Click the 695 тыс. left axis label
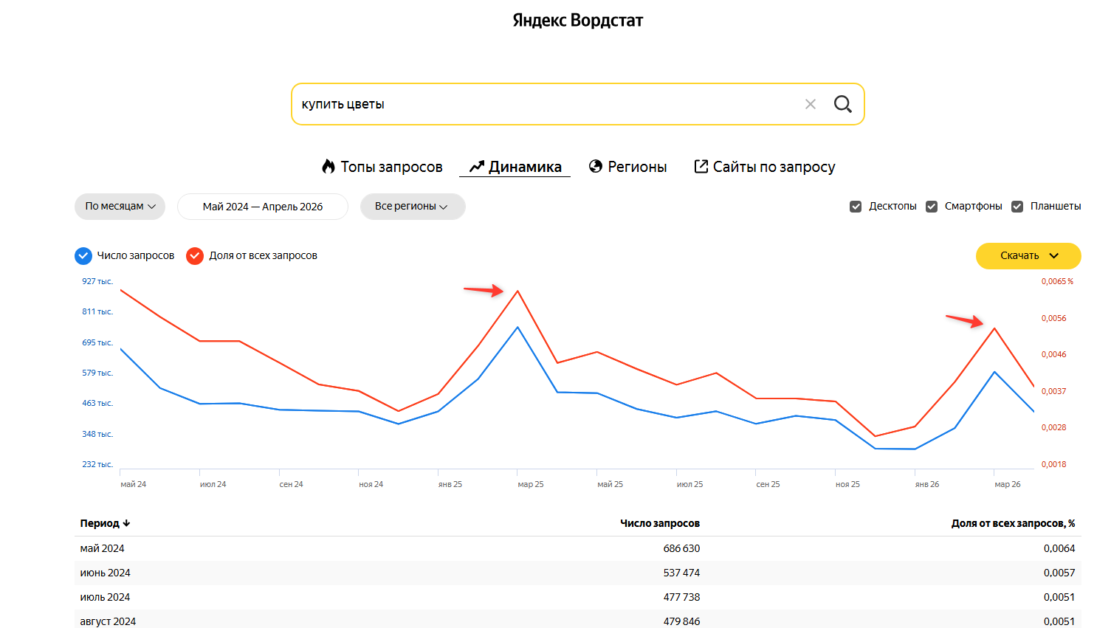 (x=97, y=342)
